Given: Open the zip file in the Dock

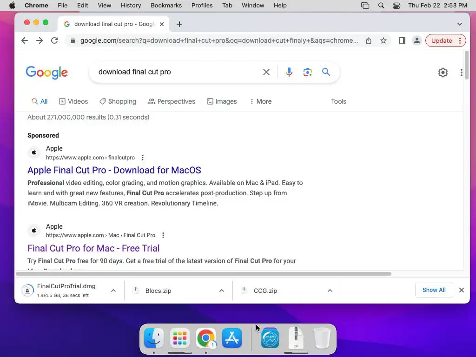Looking at the screenshot, I should [x=296, y=338].
